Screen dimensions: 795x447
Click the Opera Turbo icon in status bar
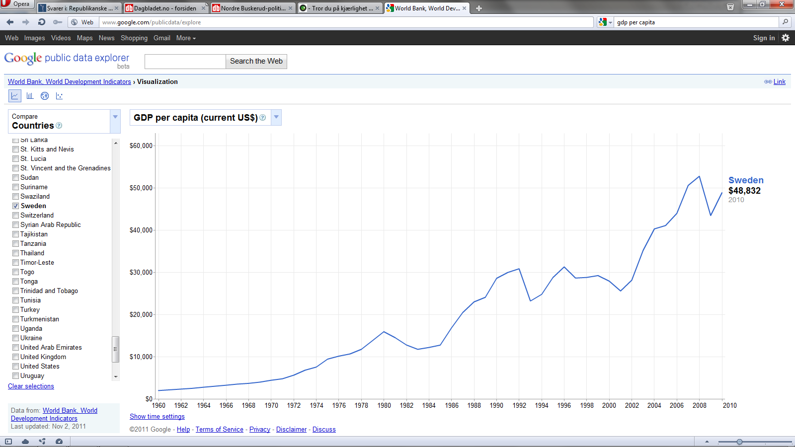[x=59, y=442]
